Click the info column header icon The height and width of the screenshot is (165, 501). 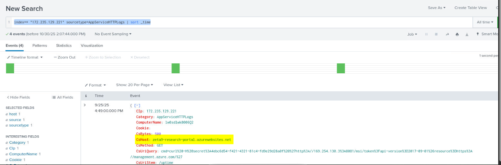tap(86, 96)
